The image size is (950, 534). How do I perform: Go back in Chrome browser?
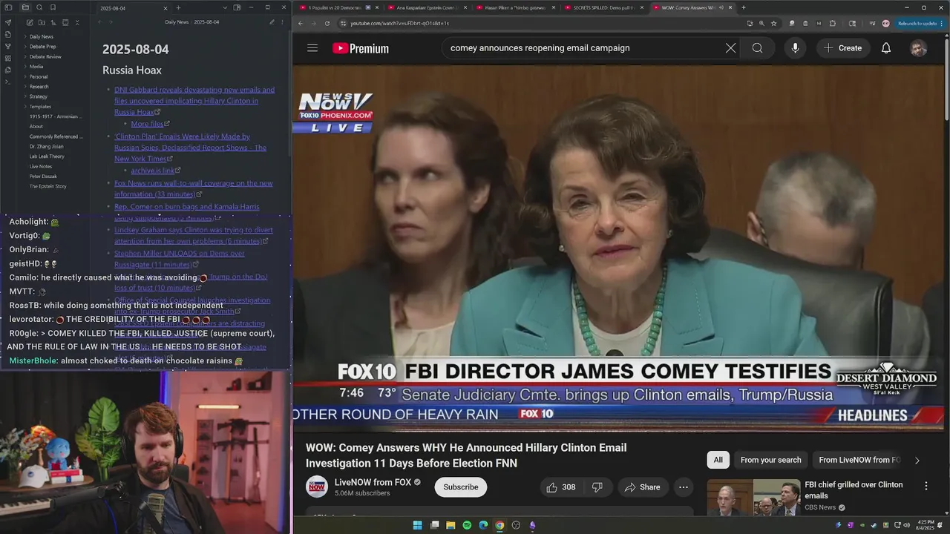click(301, 23)
